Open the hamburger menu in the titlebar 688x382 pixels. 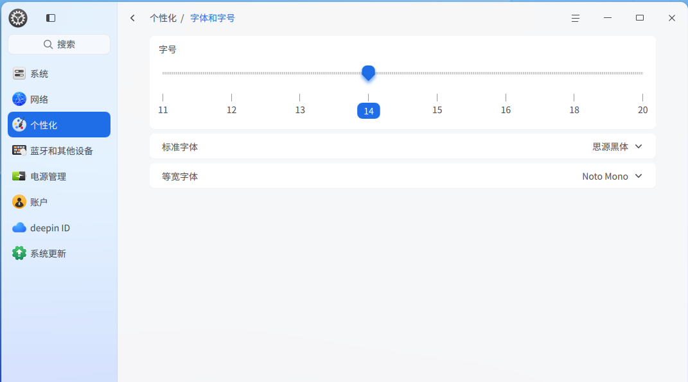click(575, 18)
